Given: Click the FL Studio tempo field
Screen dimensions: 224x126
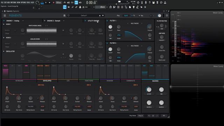Looking at the screenshot, I should [x=58, y=2].
